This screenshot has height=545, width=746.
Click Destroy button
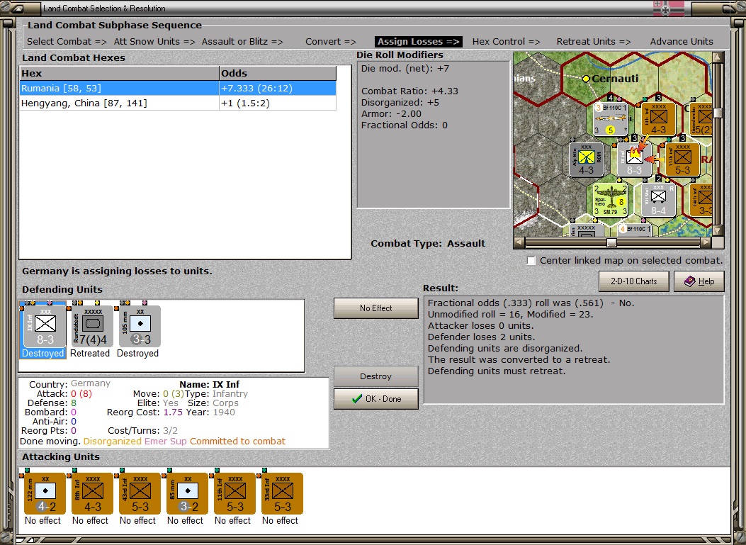376,376
